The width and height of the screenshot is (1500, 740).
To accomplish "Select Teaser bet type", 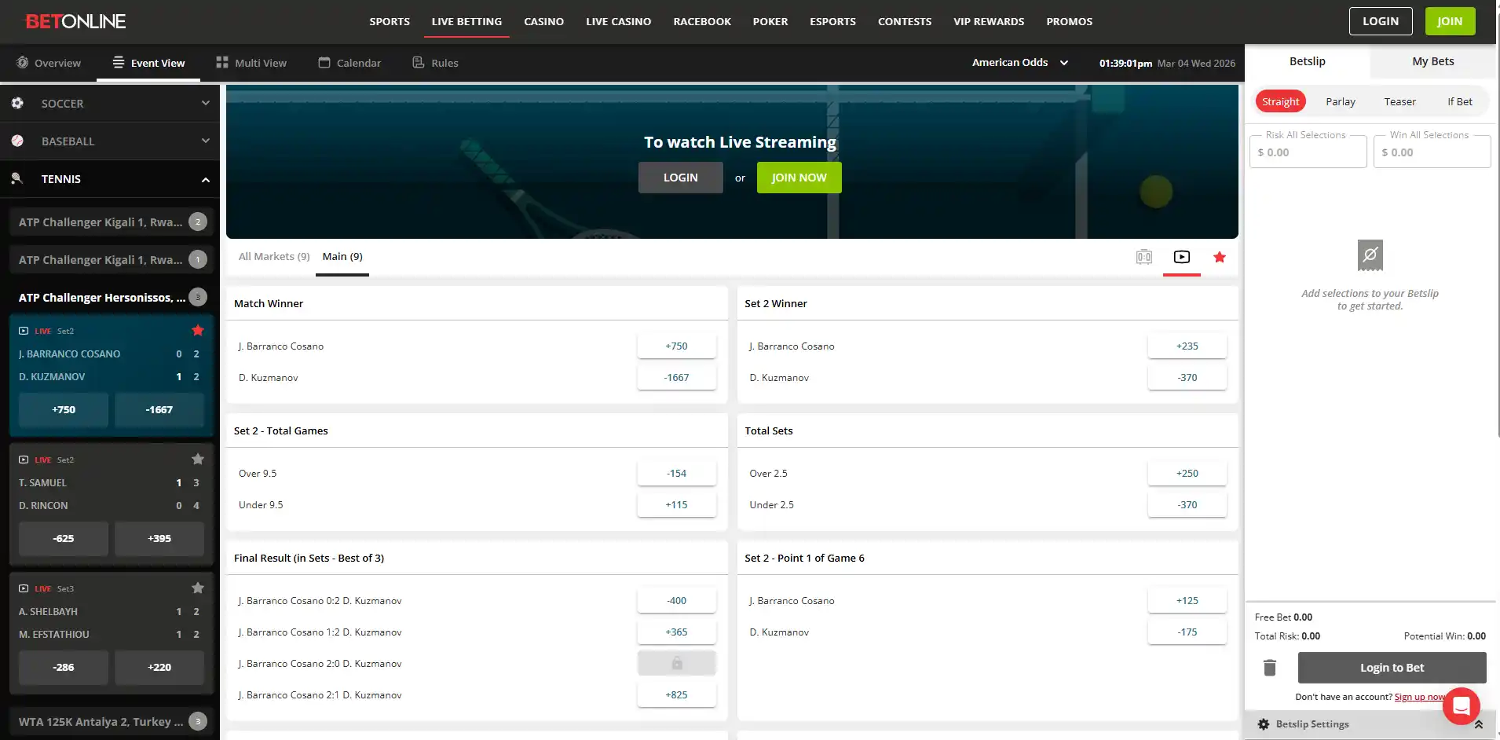I will click(1399, 101).
